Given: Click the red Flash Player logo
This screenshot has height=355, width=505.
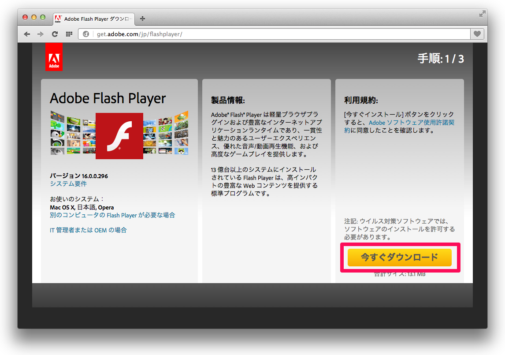Looking at the screenshot, I should click(119, 136).
